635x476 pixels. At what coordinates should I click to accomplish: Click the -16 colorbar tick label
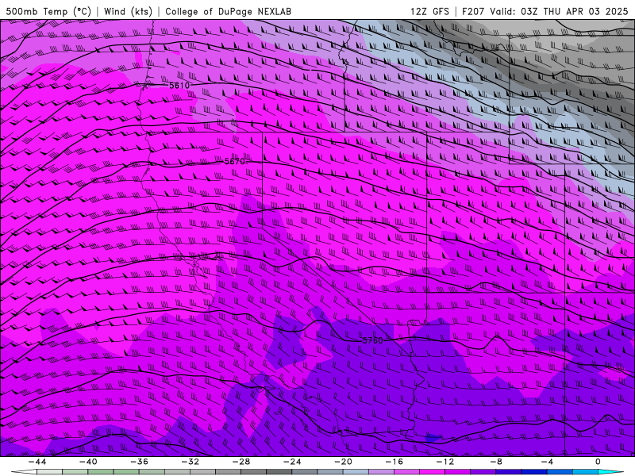coord(394,462)
